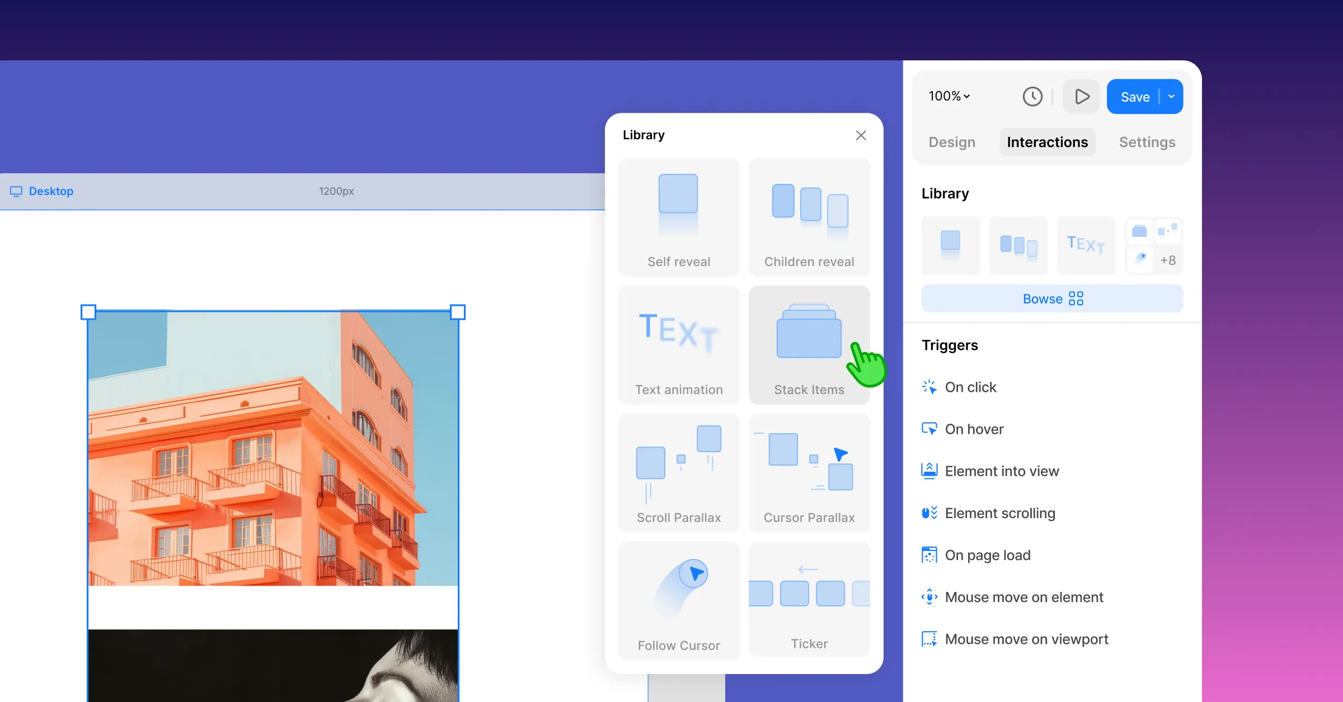The image size is (1343, 702).
Task: Click the Mouse move on viewport icon
Action: [x=929, y=639]
